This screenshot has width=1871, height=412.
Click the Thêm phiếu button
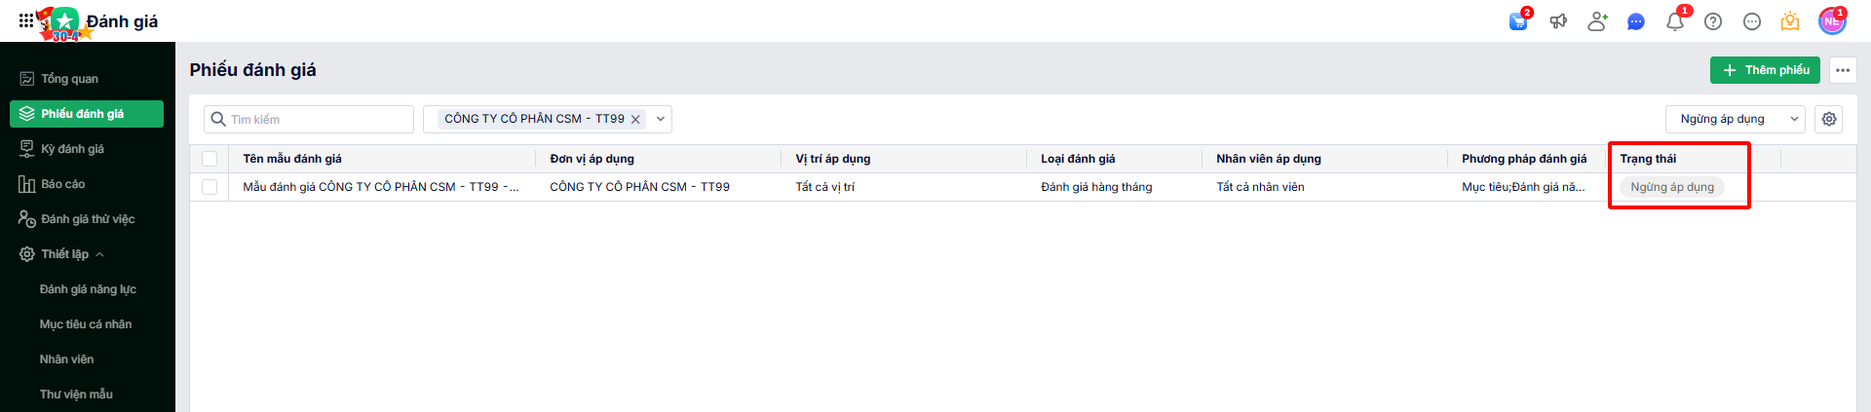1765,70
